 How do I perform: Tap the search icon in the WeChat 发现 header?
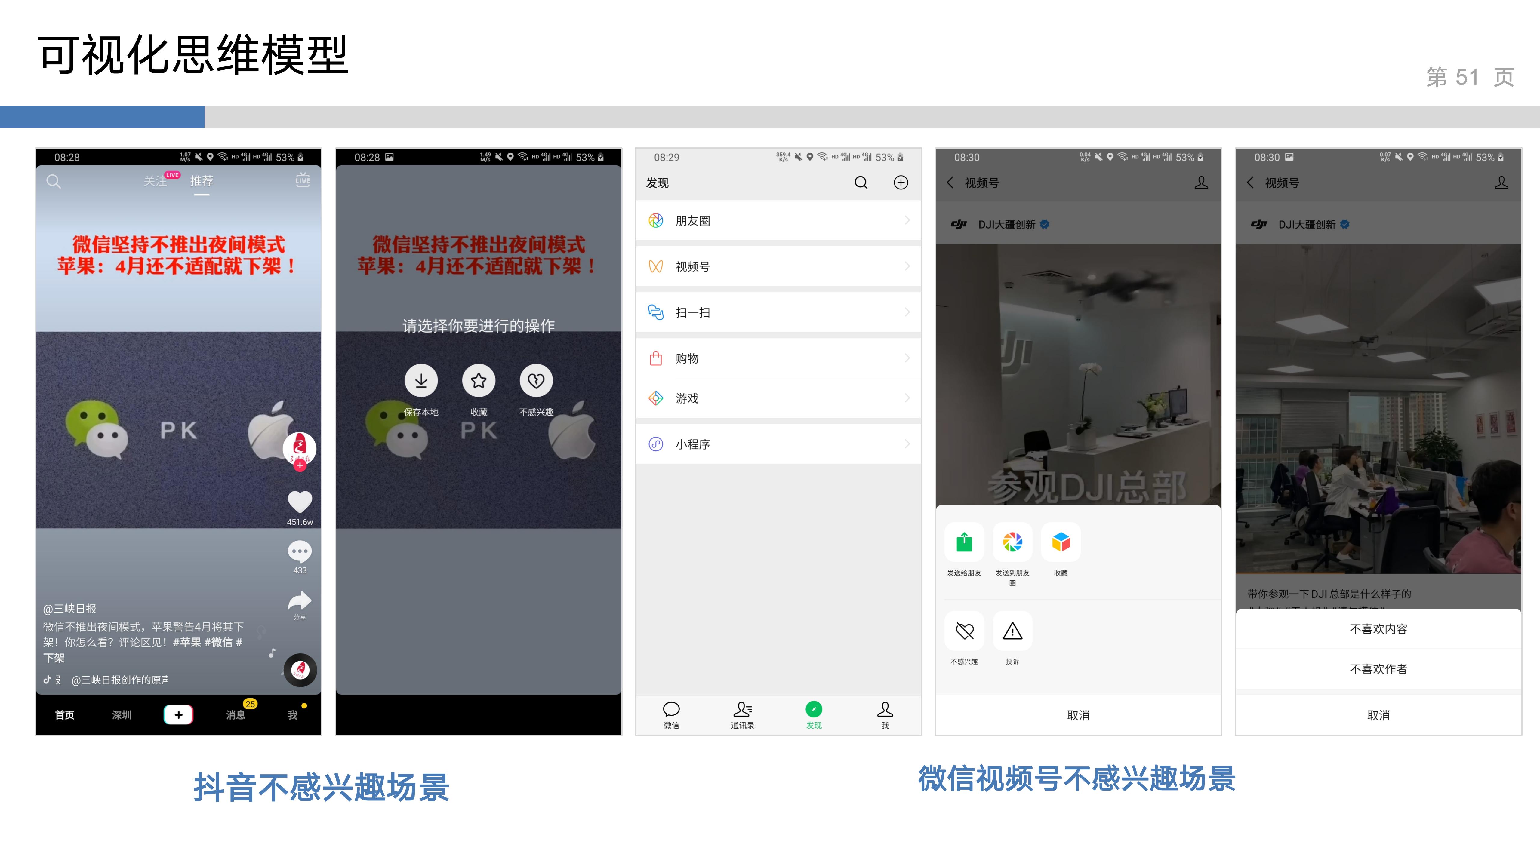pos(861,182)
